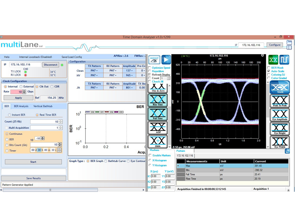Click the measurement icons vertical scrollbar
This screenshot has height=220, width=295.
click(169, 116)
